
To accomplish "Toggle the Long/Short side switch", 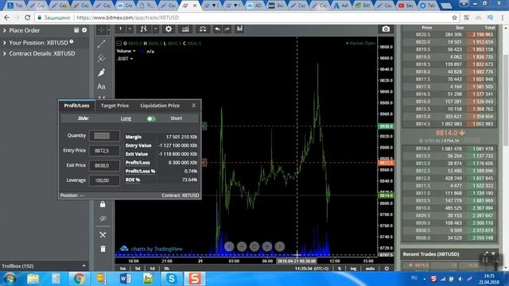I will coord(151,118).
